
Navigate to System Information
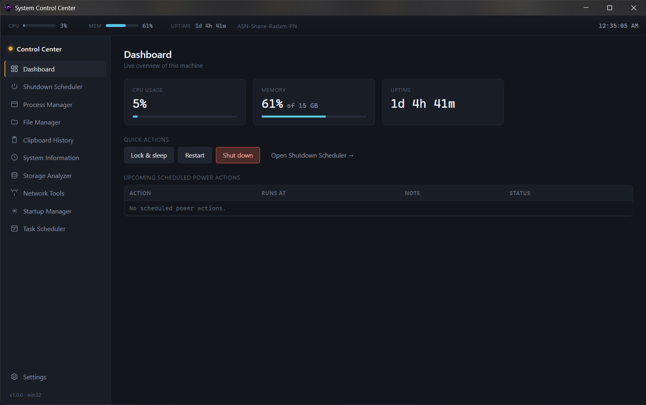tap(55, 158)
